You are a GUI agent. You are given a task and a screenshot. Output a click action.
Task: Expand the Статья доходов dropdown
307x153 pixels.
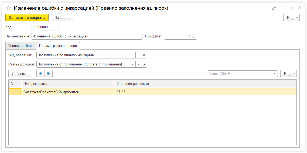click(x=132, y=64)
